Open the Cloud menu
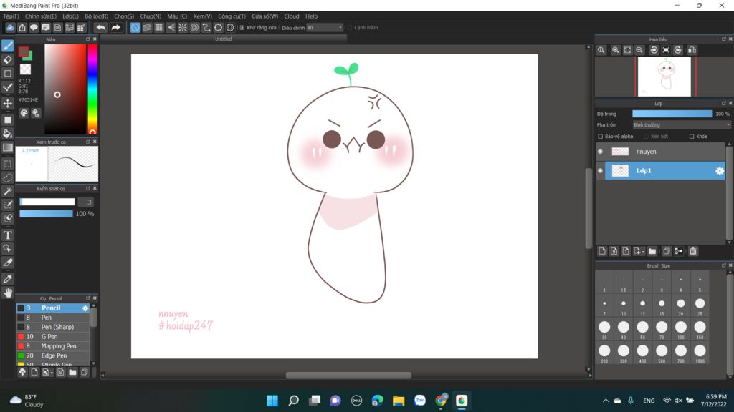The width and height of the screenshot is (734, 412). point(292,16)
